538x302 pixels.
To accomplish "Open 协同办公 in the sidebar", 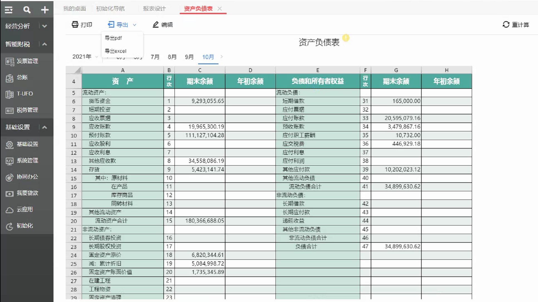I will click(x=27, y=177).
